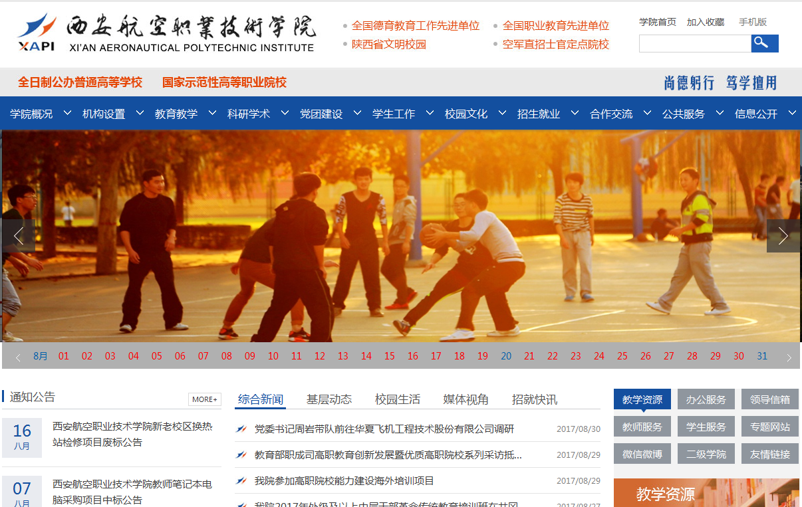Click inside the site search text box
The height and width of the screenshot is (507, 802).
coord(694,44)
